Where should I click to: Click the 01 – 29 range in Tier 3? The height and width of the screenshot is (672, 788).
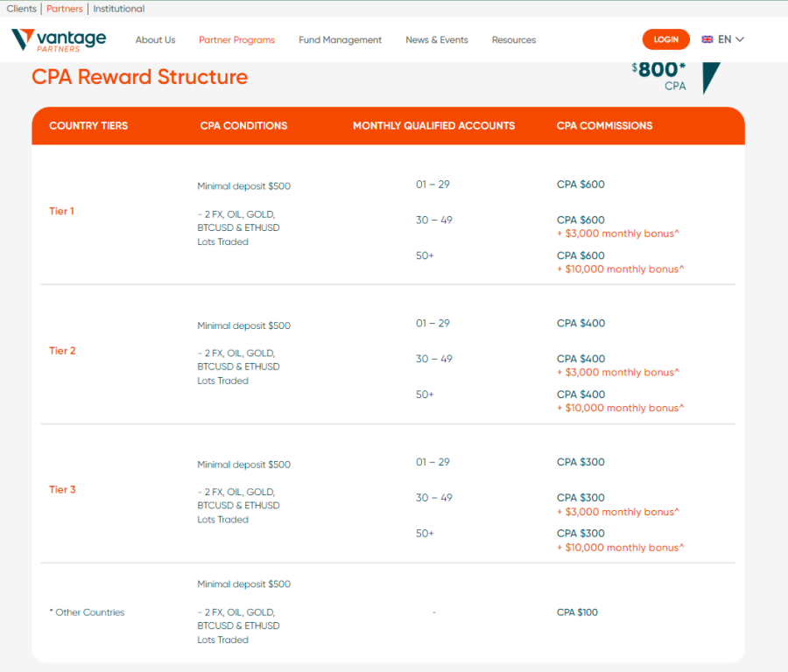coord(433,462)
